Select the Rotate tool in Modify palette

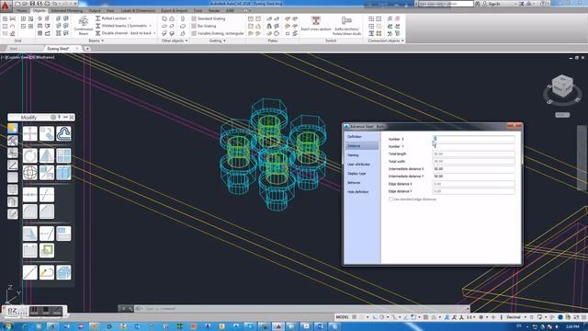pos(30,155)
